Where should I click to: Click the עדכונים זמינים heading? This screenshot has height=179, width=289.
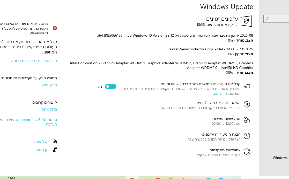222,19
